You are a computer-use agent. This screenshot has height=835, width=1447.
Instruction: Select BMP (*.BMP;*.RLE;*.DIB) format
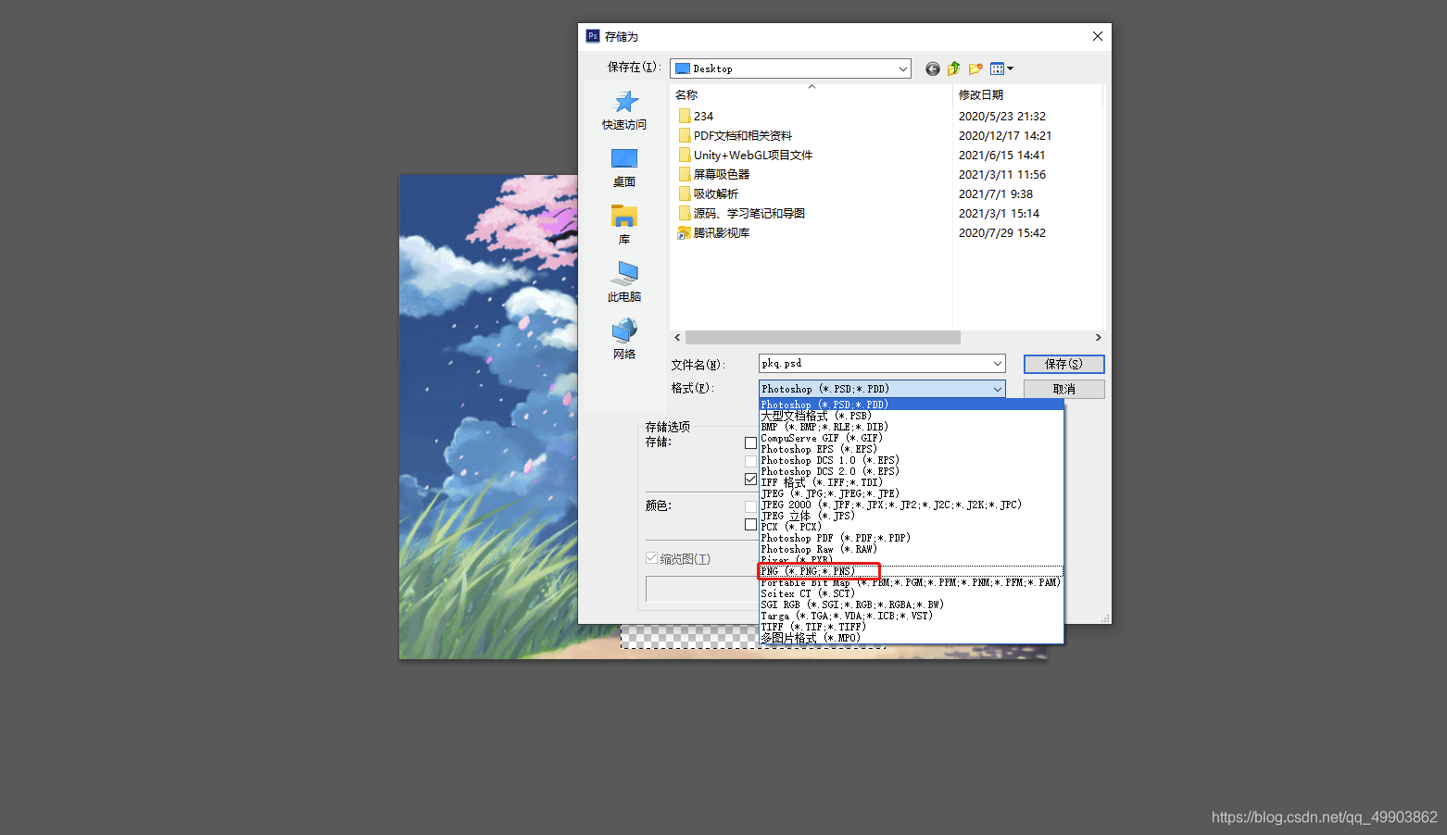point(912,427)
